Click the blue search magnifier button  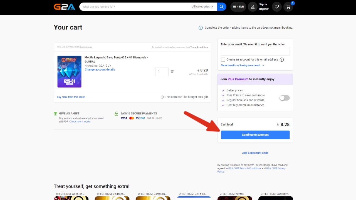[x=221, y=7]
